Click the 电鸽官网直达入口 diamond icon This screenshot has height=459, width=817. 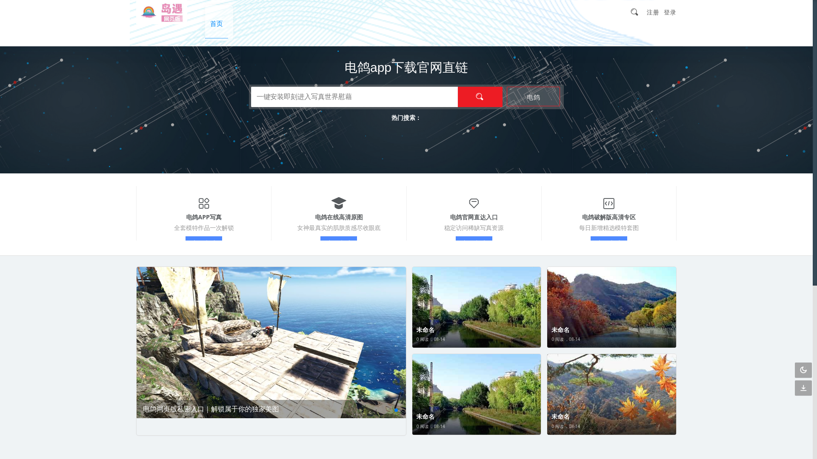pos(474,204)
